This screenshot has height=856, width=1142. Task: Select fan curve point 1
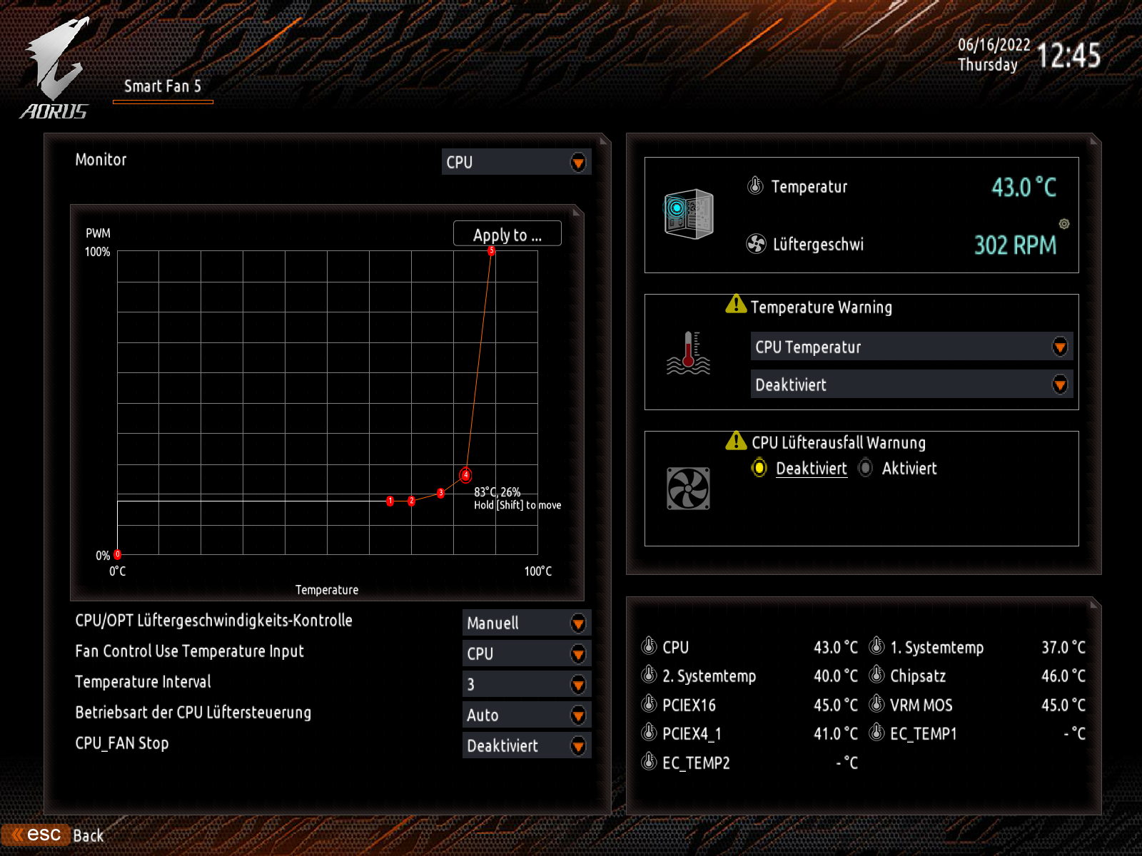point(390,501)
